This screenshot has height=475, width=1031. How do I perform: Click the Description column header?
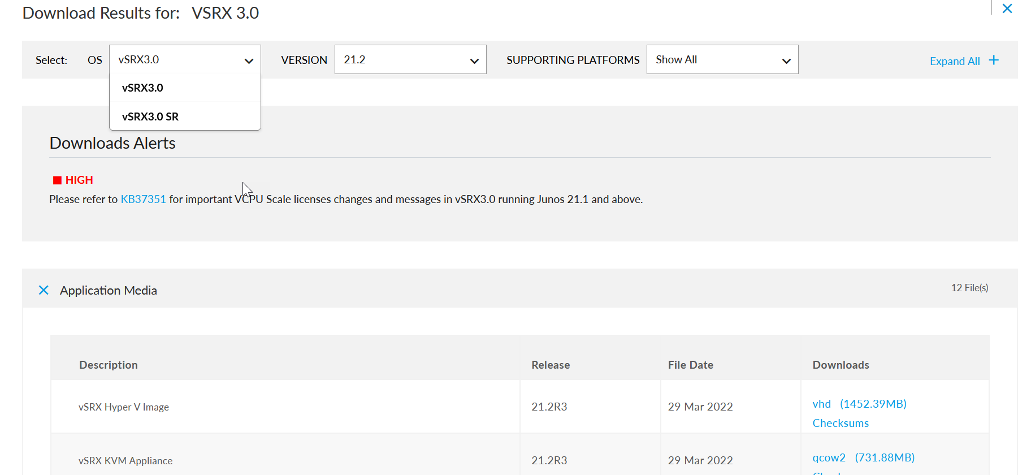point(109,365)
